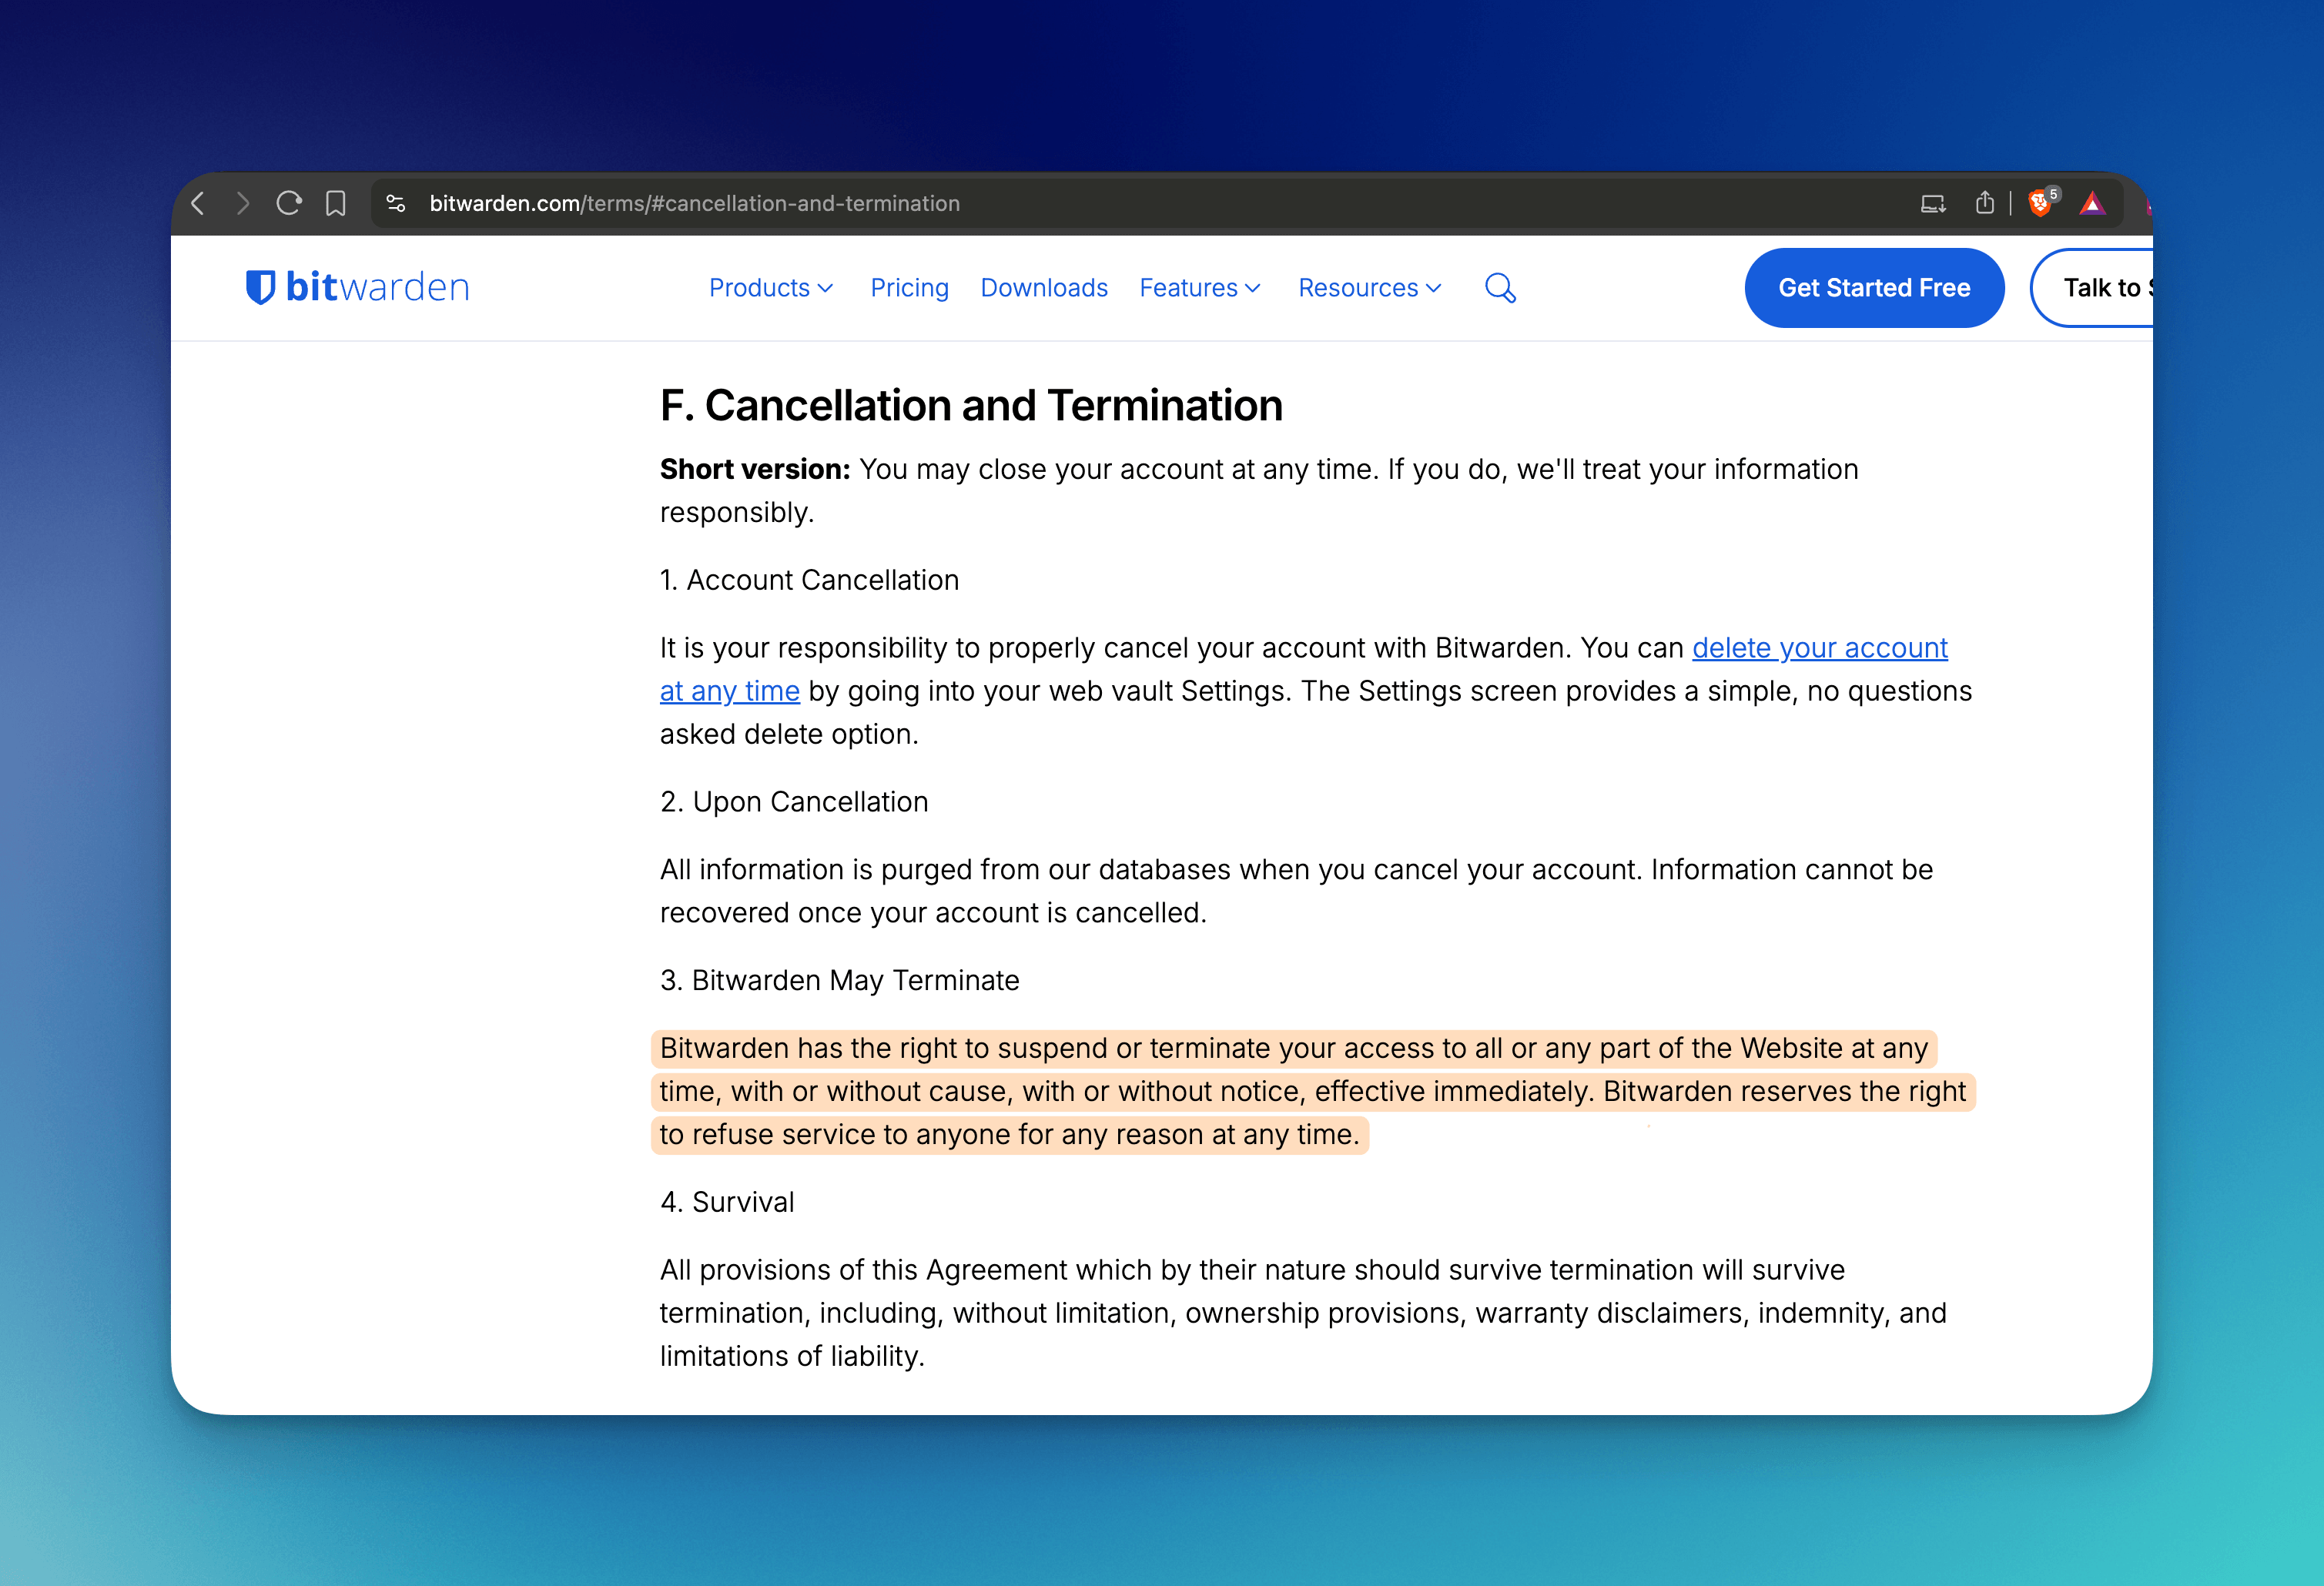Open Brave Rewards triangle icon
2324x1586 pixels.
[2092, 204]
